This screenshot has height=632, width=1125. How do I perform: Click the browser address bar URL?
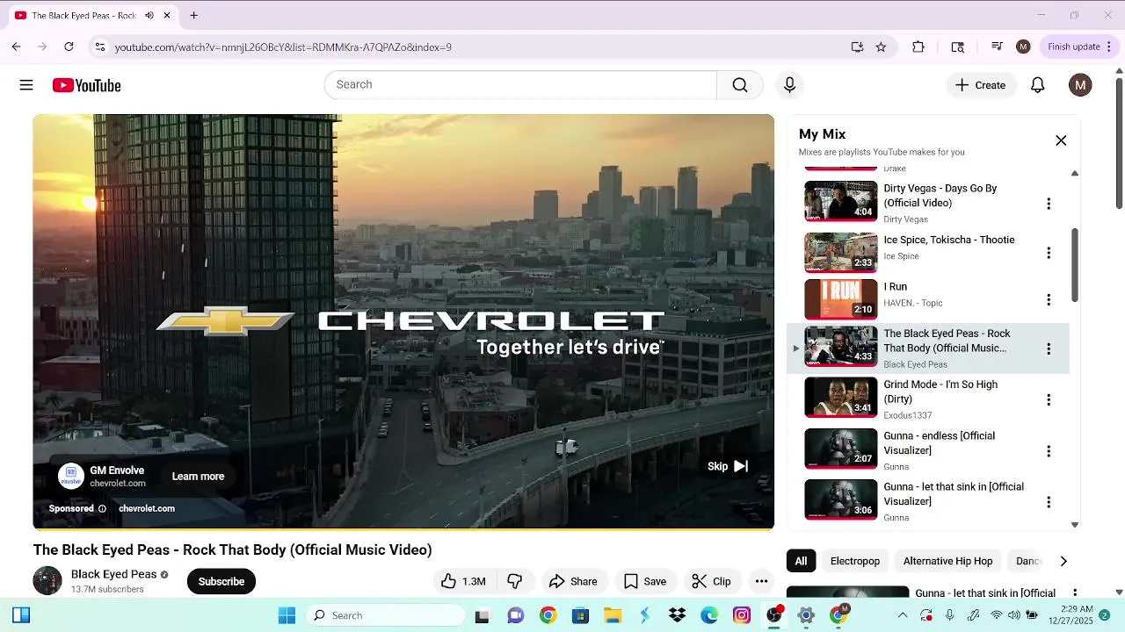point(283,47)
